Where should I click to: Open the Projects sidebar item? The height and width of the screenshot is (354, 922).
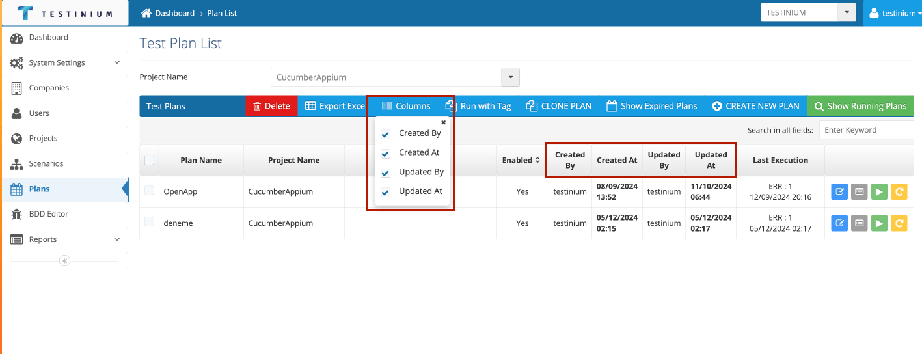[x=64, y=139]
